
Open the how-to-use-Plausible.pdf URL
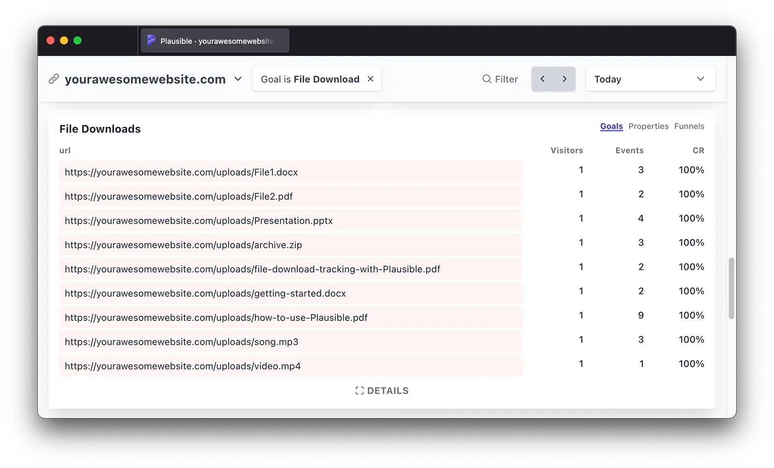point(216,317)
